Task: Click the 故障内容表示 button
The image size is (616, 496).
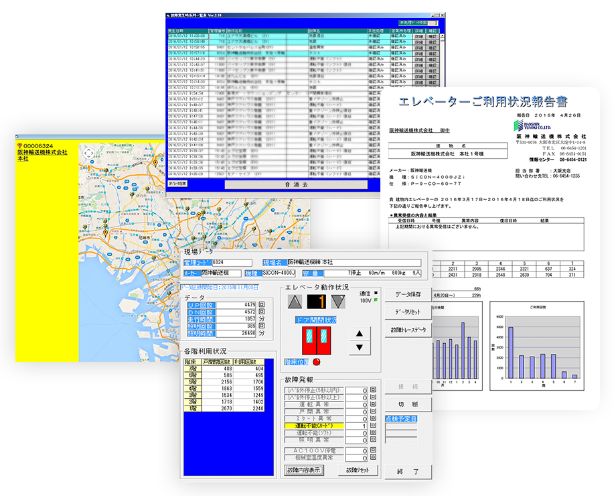Action: click(304, 470)
